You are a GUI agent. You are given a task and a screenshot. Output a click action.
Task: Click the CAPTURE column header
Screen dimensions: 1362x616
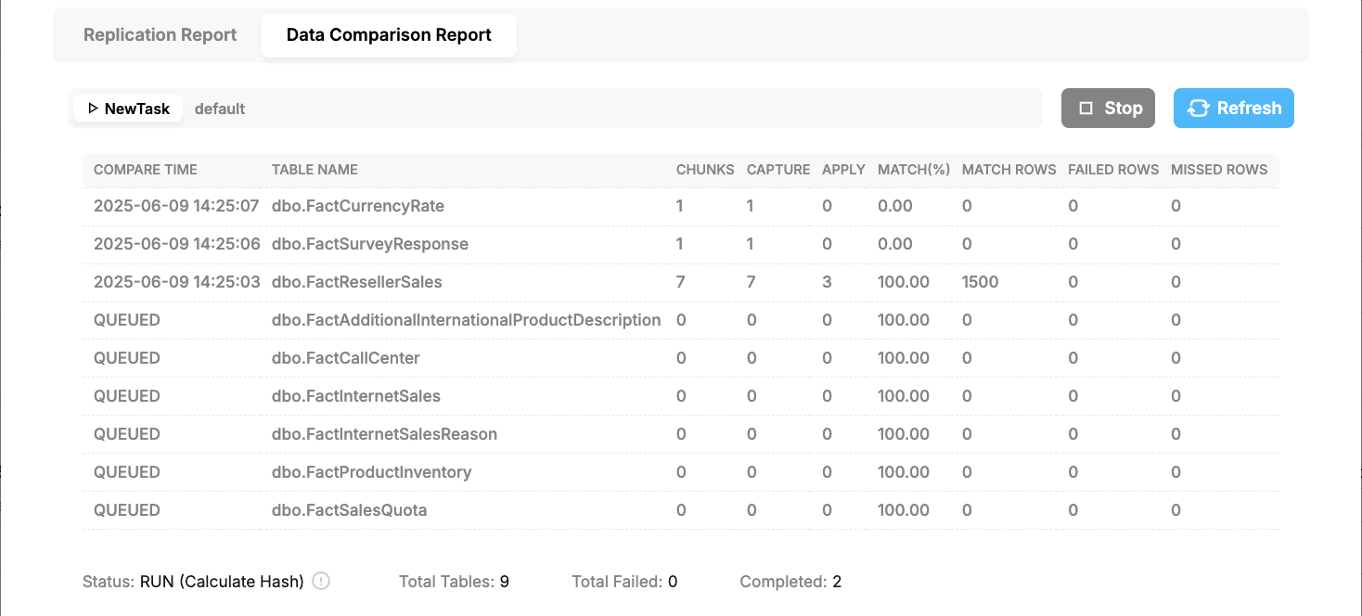pyautogui.click(x=778, y=170)
